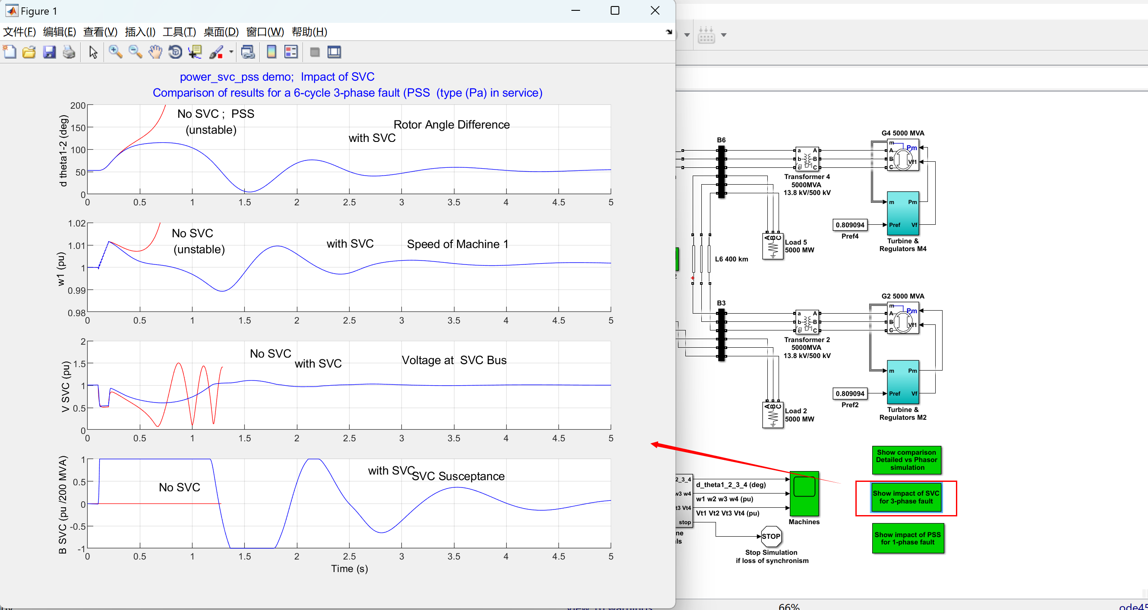Click the Hide Plot Tools icon
Image resolution: width=1148 pixels, height=610 pixels.
(315, 52)
